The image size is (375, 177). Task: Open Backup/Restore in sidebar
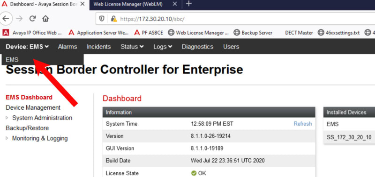[27, 128]
